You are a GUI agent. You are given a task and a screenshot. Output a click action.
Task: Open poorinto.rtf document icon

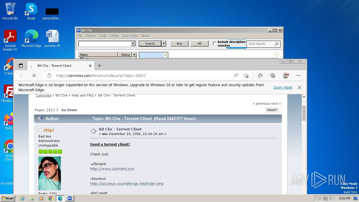52,38
